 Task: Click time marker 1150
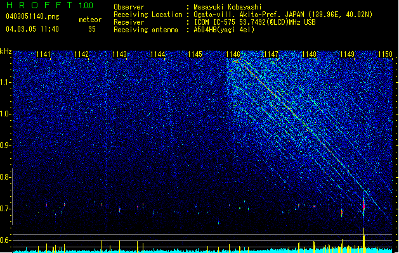click(385, 54)
